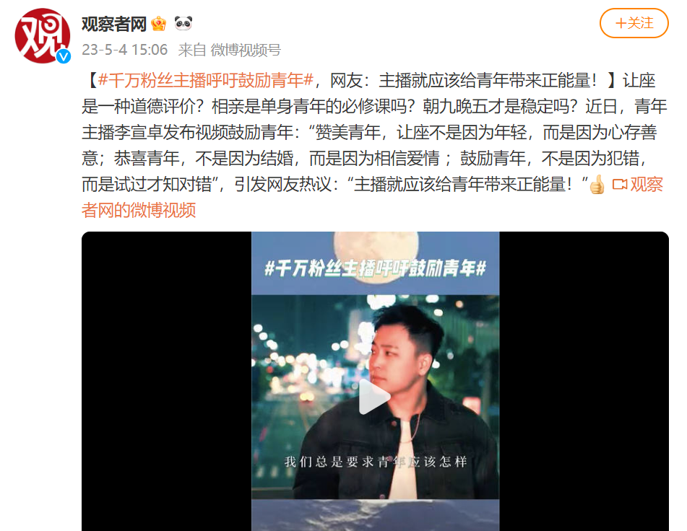Click the black area right of video
The width and height of the screenshot is (687, 531).
(584, 381)
